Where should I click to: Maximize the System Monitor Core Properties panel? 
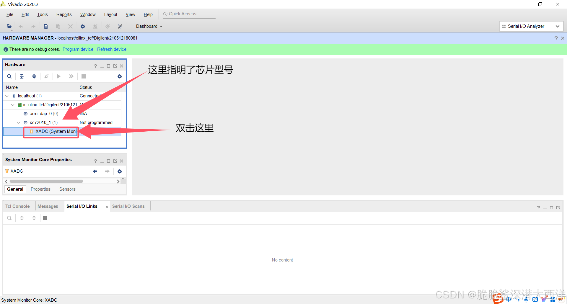coord(108,161)
